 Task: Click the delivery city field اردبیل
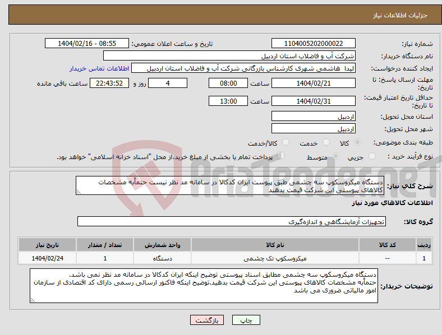pos(313,129)
